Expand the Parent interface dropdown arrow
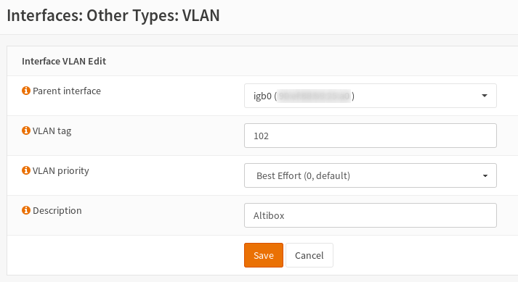This screenshot has height=282, width=518. click(x=485, y=96)
